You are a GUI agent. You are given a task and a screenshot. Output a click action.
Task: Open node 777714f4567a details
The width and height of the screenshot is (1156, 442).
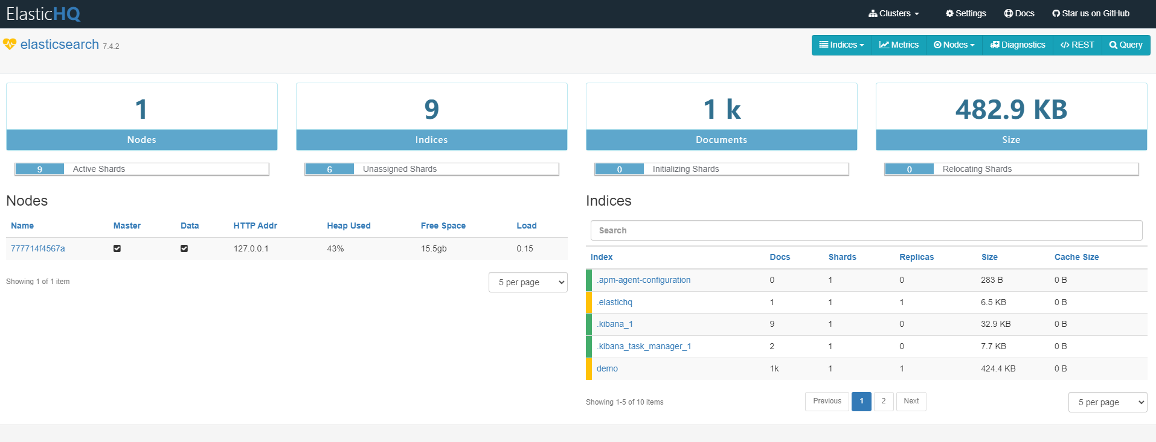click(38, 248)
